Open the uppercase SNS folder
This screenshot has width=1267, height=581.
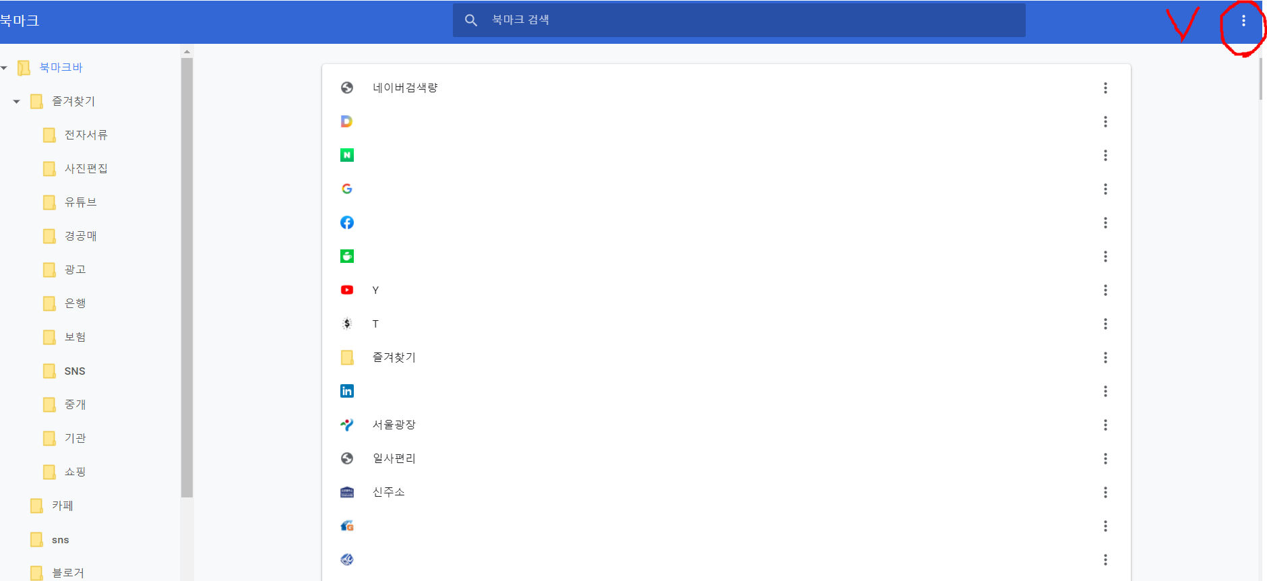tap(75, 371)
